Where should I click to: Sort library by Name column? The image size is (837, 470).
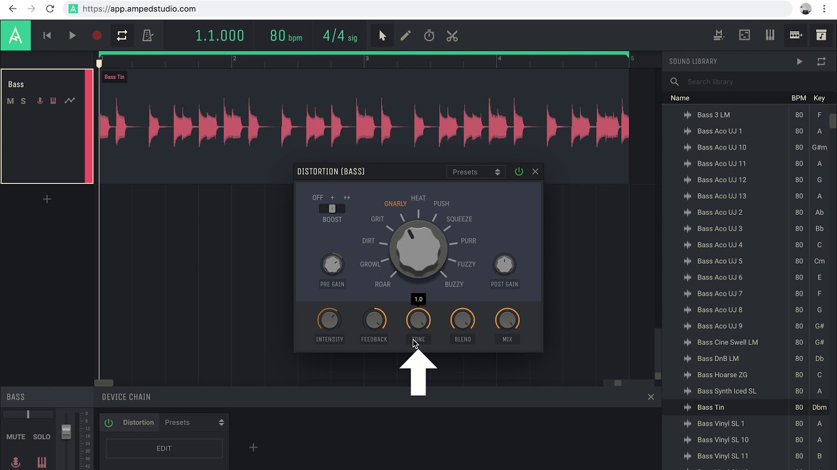(680, 98)
